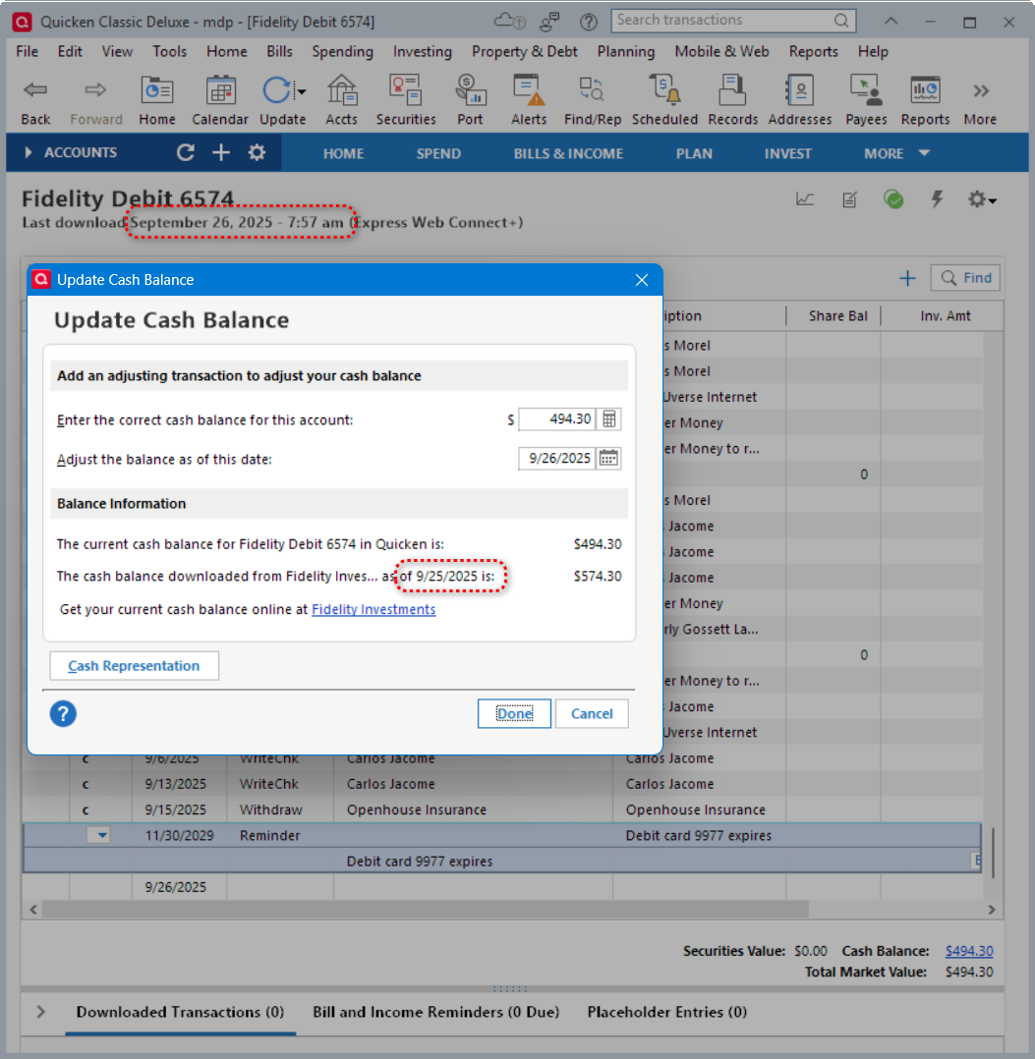
Task: Click the register add plus icon
Action: pyautogui.click(x=907, y=278)
